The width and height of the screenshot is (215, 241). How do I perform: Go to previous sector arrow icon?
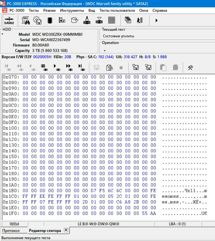click(x=32, y=67)
